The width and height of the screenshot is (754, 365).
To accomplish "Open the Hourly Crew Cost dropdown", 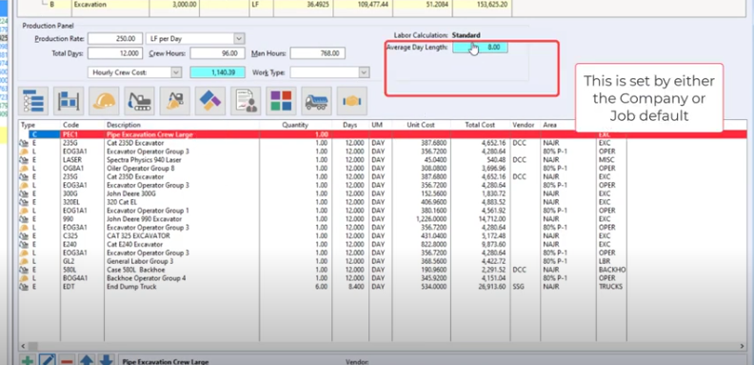I will click(176, 72).
